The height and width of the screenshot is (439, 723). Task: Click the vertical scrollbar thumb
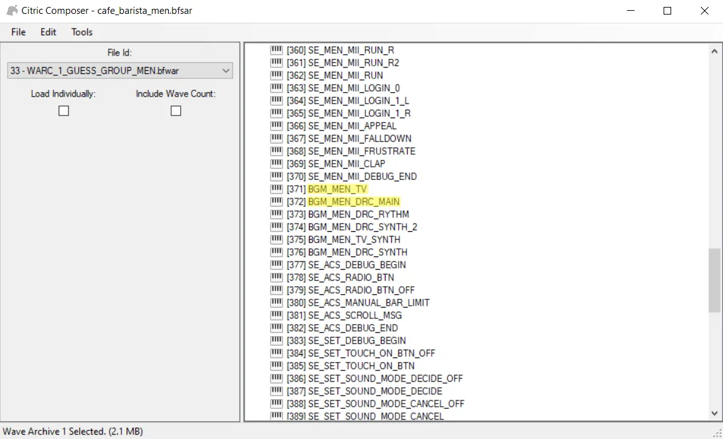[x=714, y=280]
